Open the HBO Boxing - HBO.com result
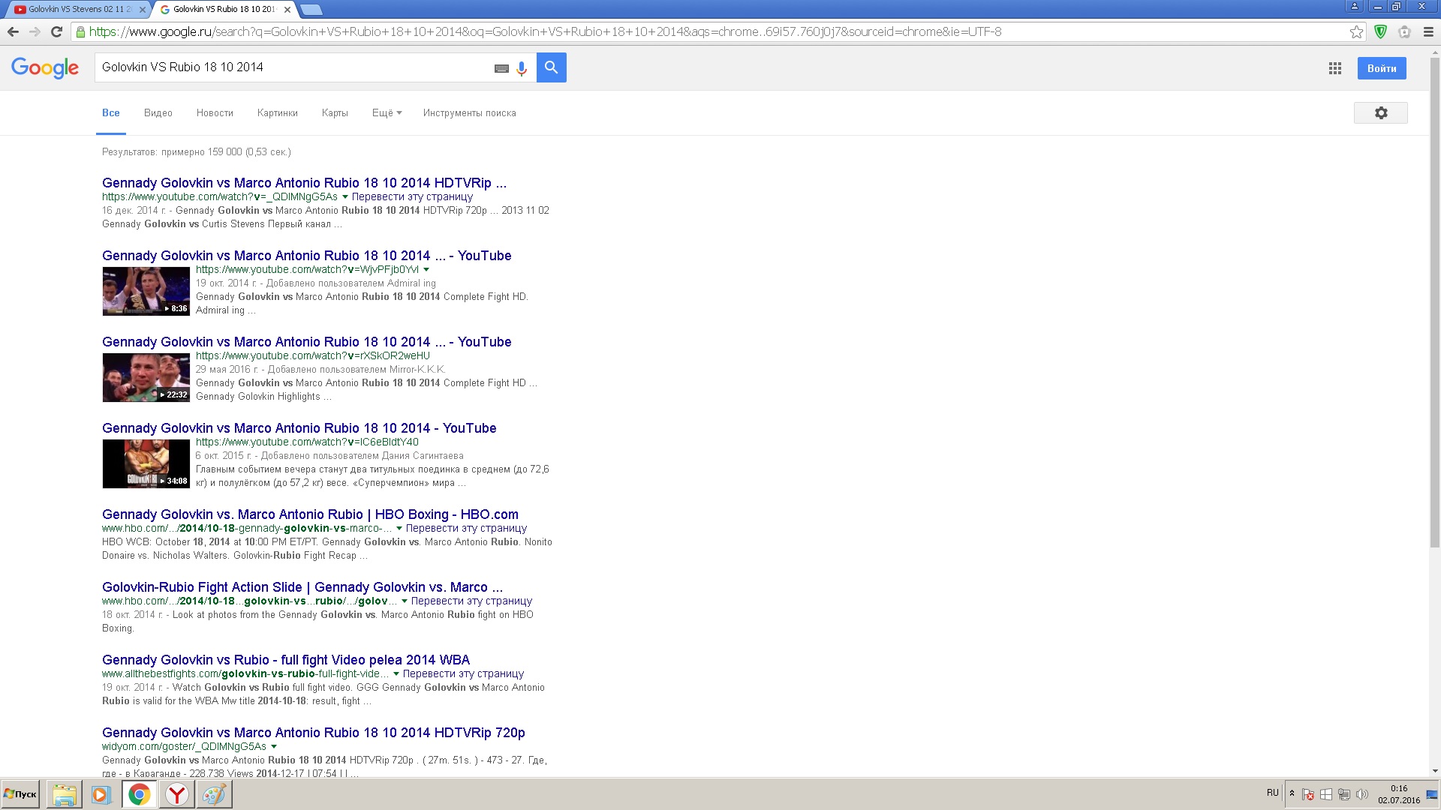Image resolution: width=1441 pixels, height=810 pixels. pyautogui.click(x=310, y=514)
